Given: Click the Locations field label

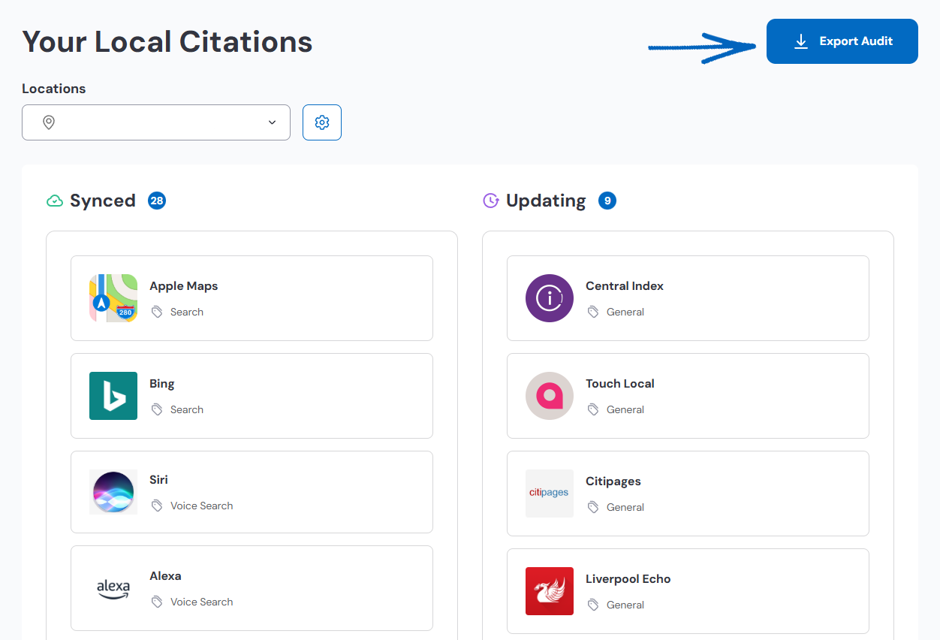Looking at the screenshot, I should 54,89.
